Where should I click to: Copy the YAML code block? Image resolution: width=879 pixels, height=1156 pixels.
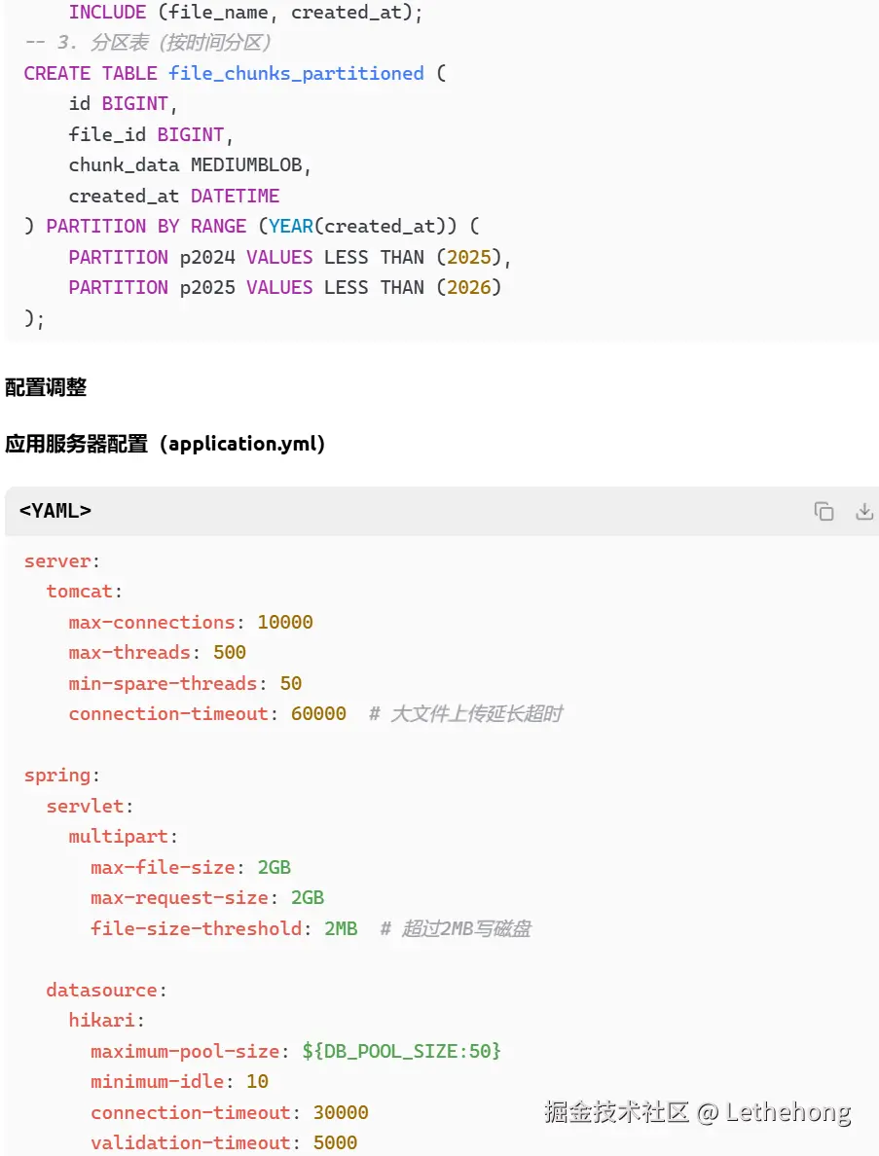point(824,512)
